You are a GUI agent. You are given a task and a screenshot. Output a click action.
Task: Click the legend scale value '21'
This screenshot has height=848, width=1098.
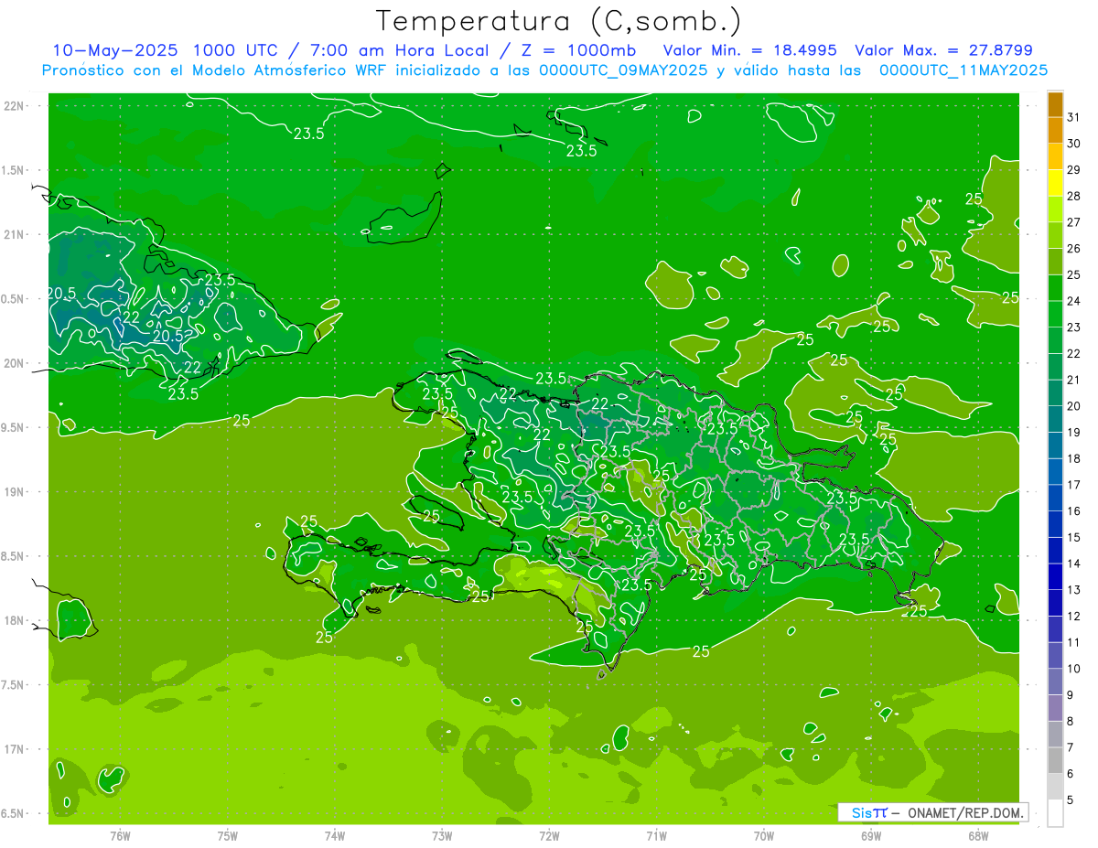point(1074,380)
